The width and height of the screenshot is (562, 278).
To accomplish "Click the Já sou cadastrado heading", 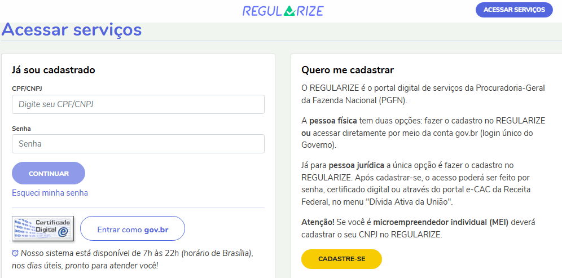I will tap(54, 70).
